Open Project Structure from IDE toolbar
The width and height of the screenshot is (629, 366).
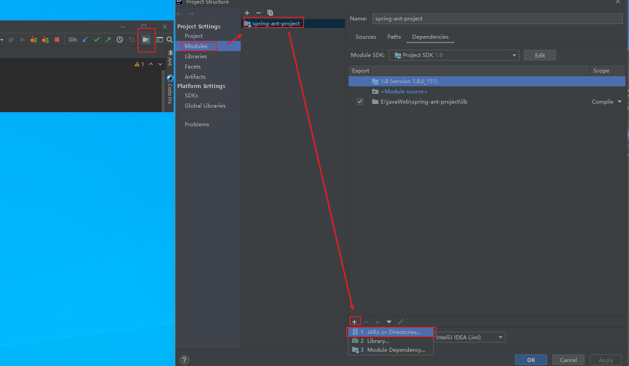pos(146,40)
